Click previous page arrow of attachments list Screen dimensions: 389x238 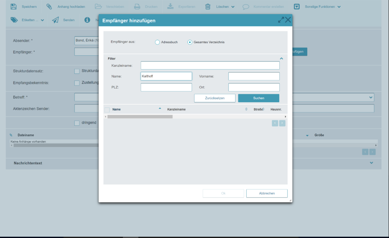(365, 152)
